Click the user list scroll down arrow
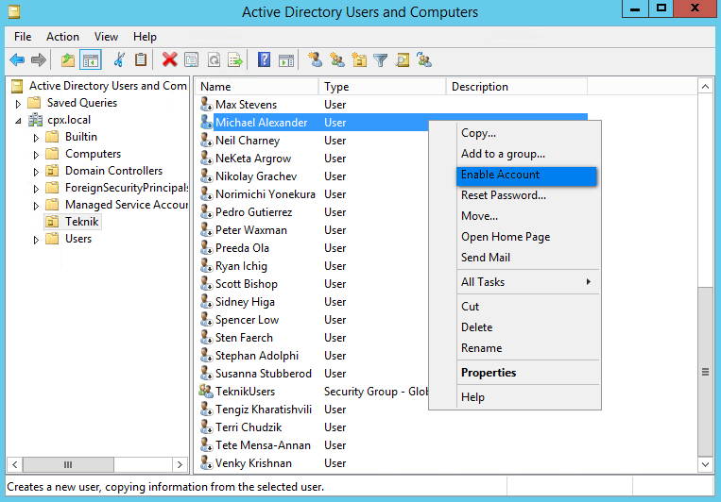Viewport: 721px width, 502px height. (x=705, y=464)
